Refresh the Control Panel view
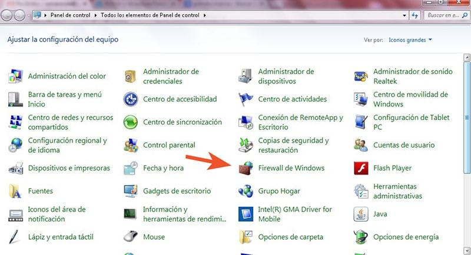 415,15
